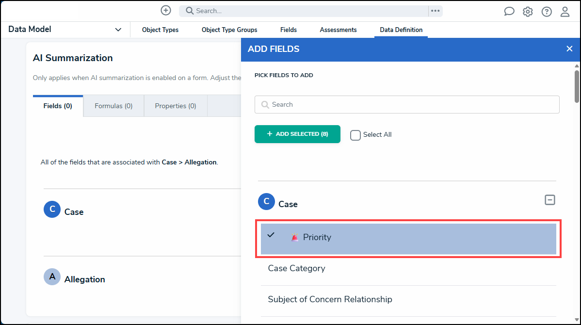This screenshot has width=581, height=325.
Task: Close the Add Fields panel
Action: coord(569,49)
